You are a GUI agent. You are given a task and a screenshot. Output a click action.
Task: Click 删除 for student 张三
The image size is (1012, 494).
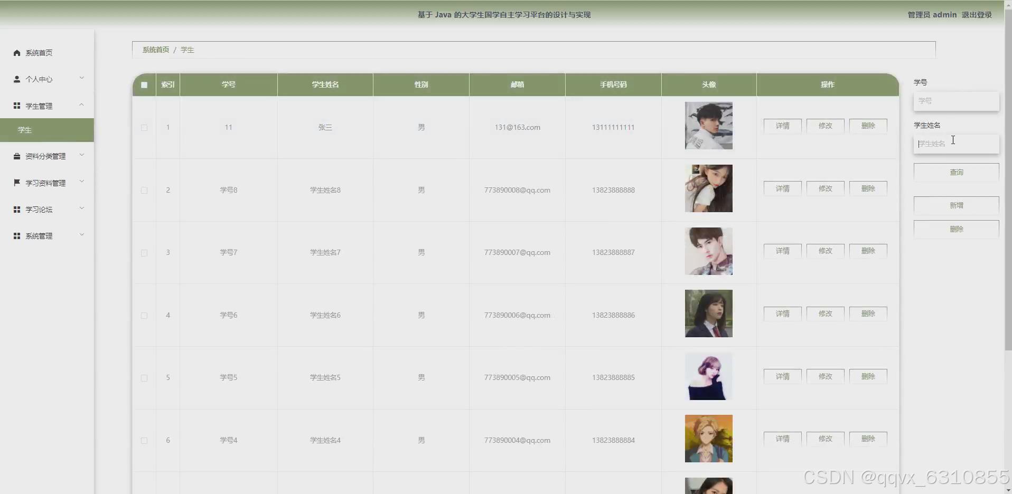coord(868,126)
